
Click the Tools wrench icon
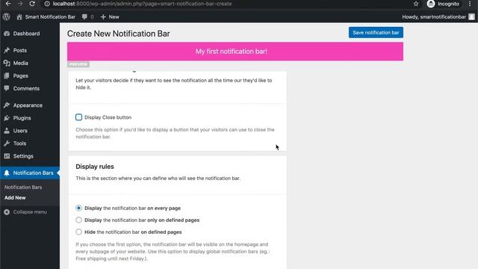tap(7, 143)
